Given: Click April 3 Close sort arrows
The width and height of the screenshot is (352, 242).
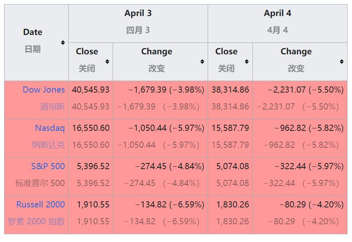Looking at the screenshot, I should click(107, 62).
